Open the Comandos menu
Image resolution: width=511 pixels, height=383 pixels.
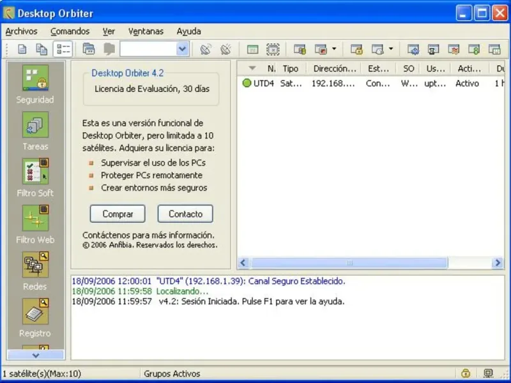70,31
